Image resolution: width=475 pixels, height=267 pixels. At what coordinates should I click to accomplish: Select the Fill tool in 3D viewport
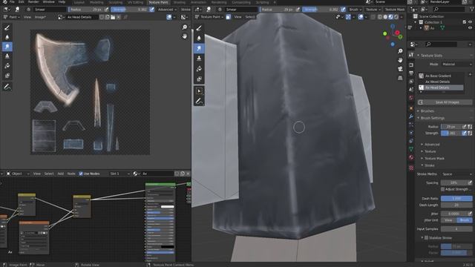coord(199,69)
